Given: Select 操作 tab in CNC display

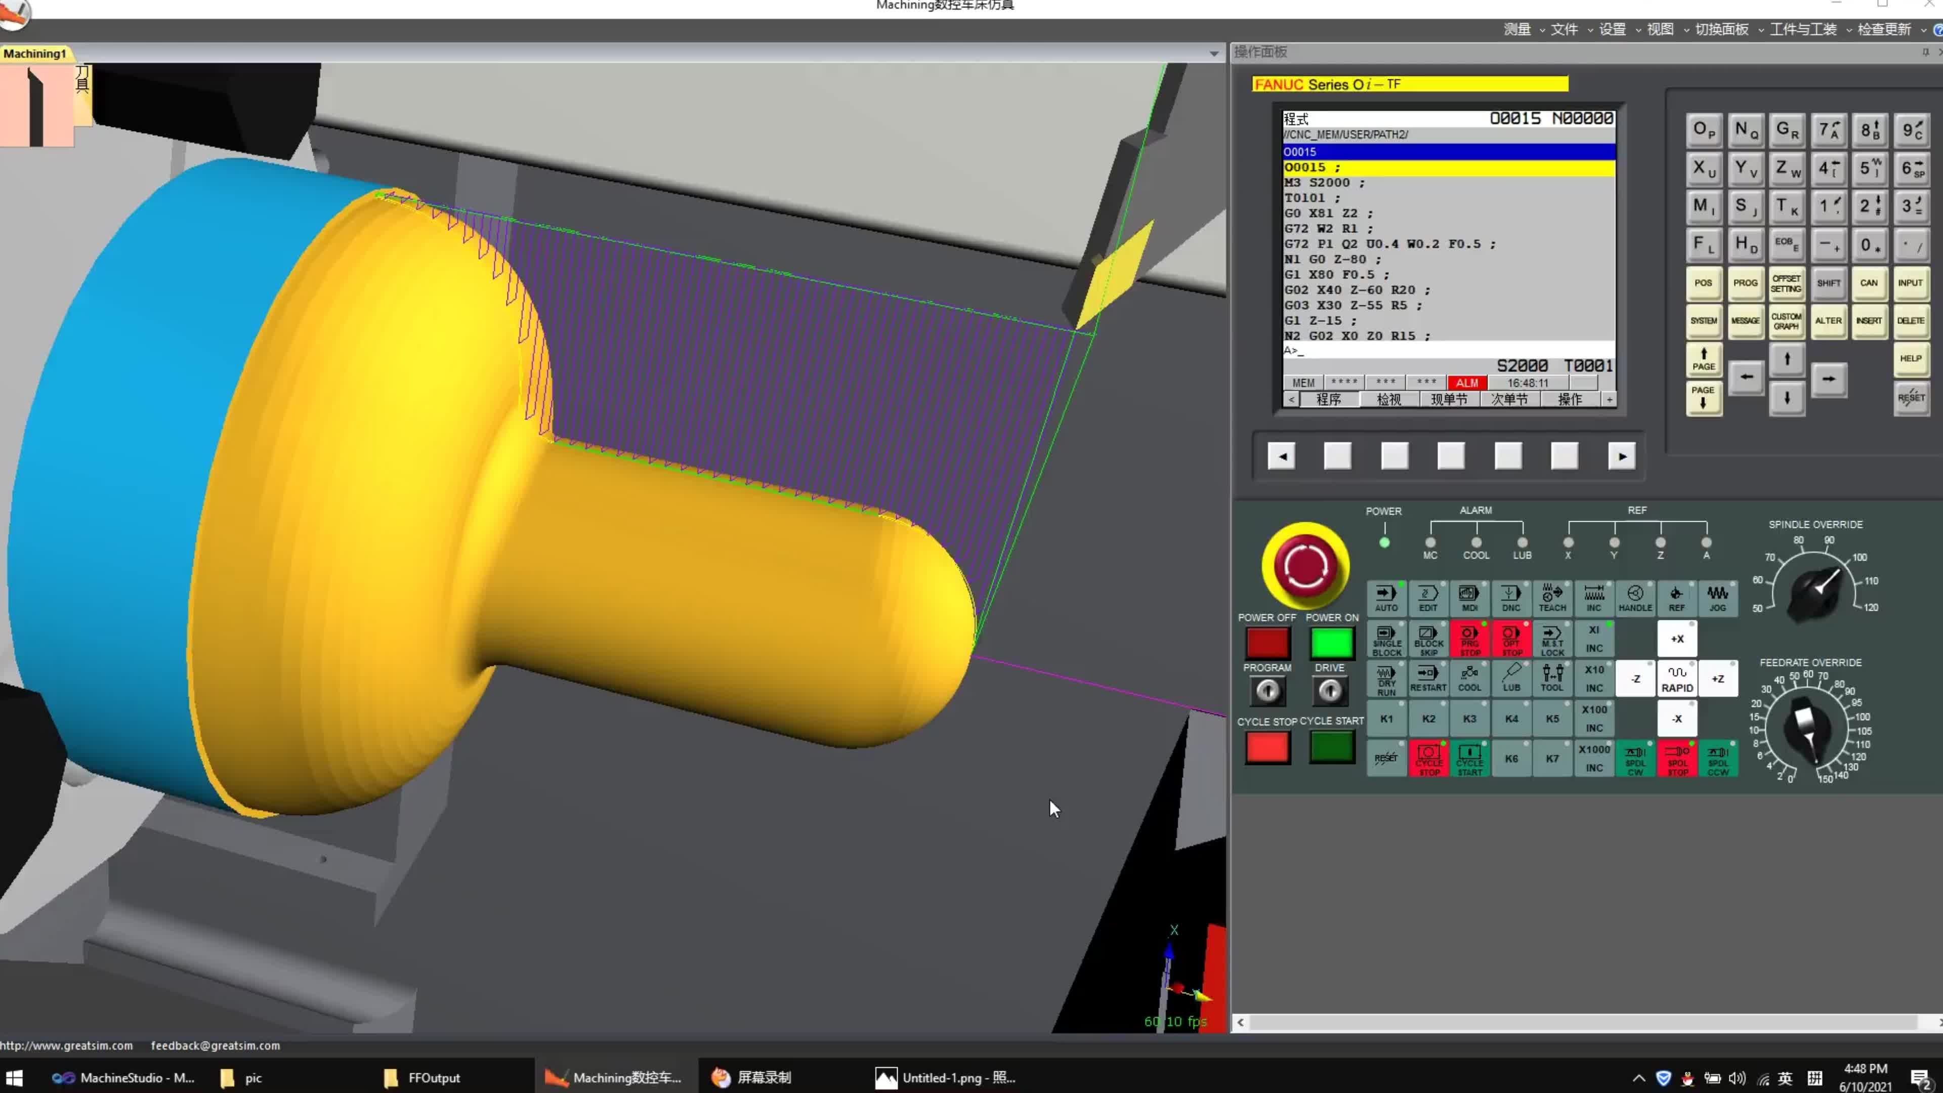Looking at the screenshot, I should tap(1572, 399).
